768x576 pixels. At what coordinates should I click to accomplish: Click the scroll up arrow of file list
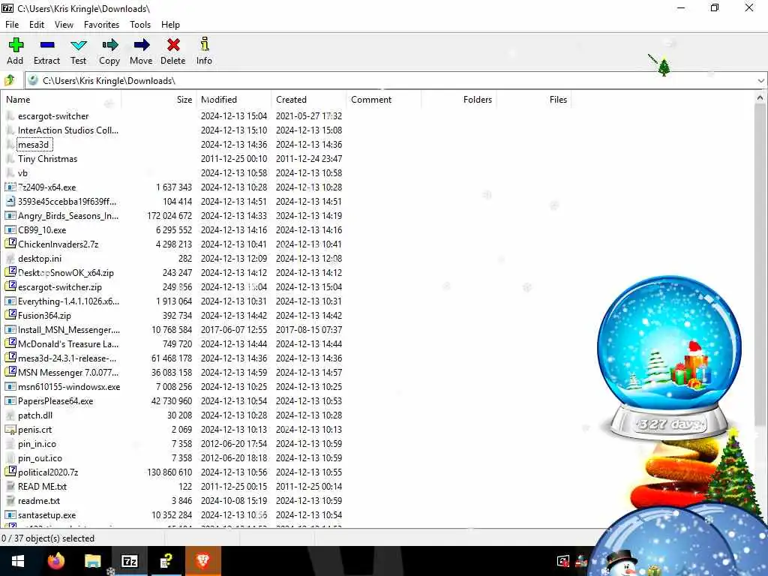click(760, 97)
